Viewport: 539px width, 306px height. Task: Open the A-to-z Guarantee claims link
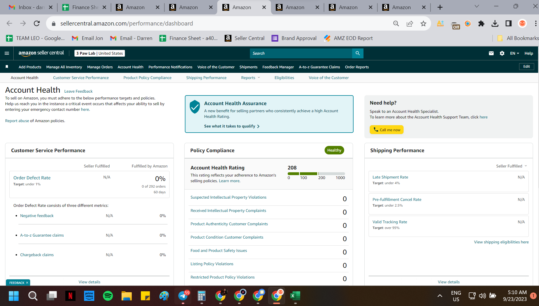pos(42,235)
